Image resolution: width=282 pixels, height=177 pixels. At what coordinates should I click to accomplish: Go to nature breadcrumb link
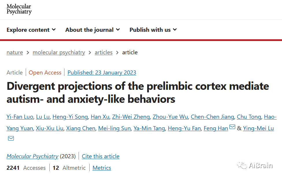15,53
